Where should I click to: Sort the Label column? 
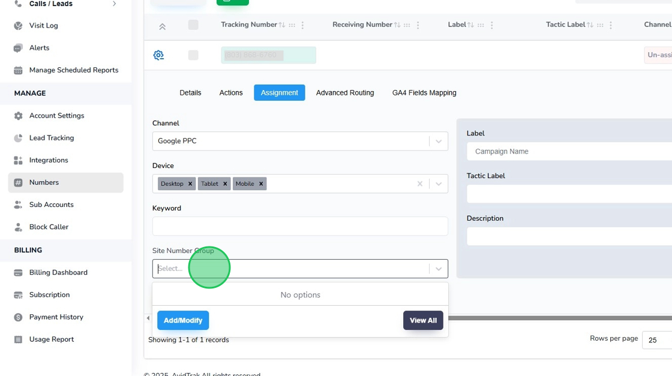pyautogui.click(x=470, y=25)
